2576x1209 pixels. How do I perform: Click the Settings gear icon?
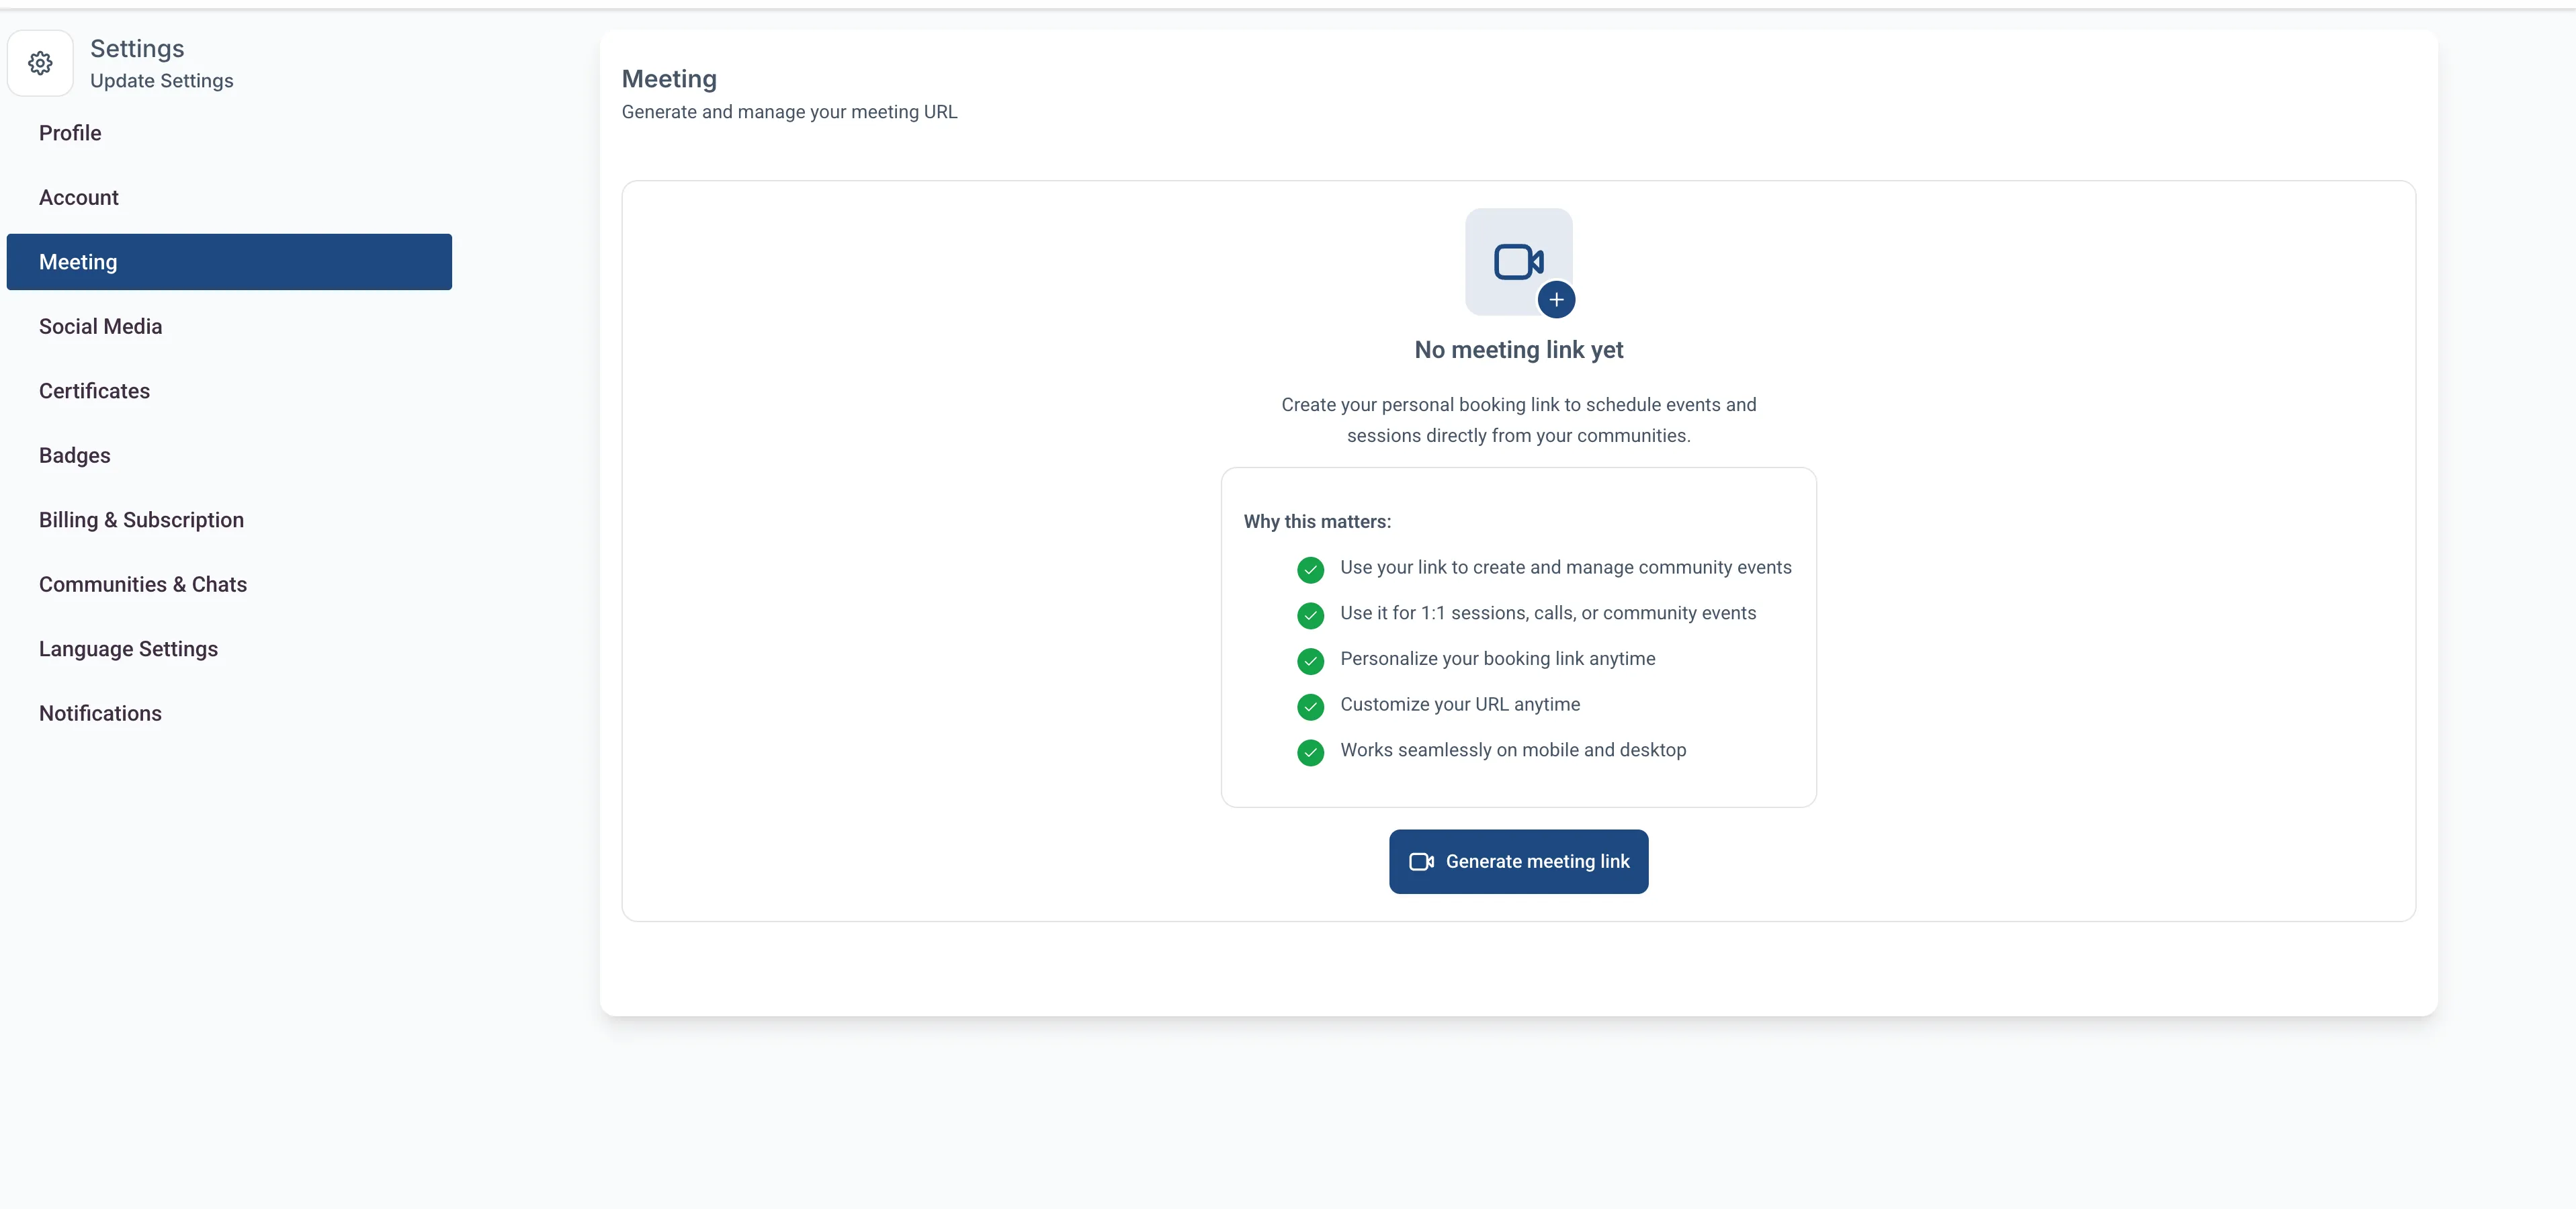pyautogui.click(x=40, y=63)
